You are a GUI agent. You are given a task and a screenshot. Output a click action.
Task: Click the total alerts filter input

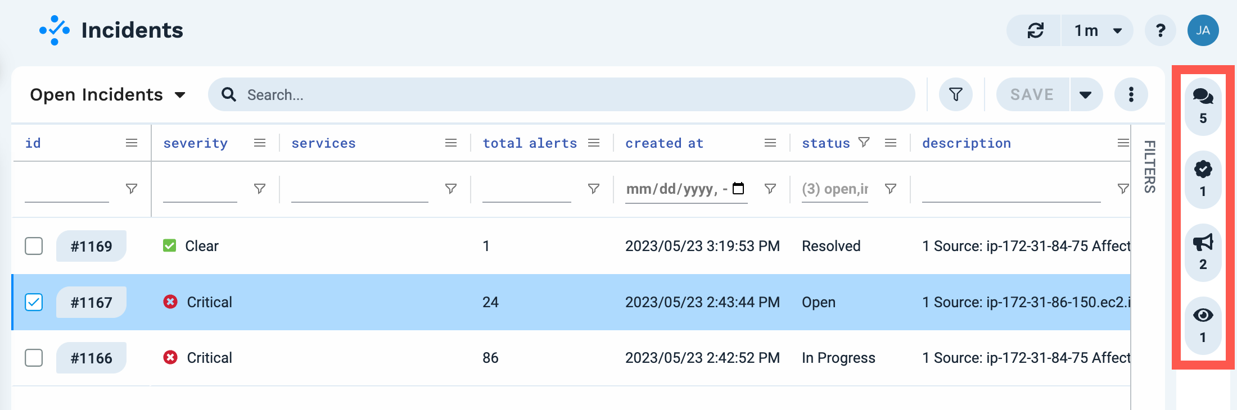point(527,189)
